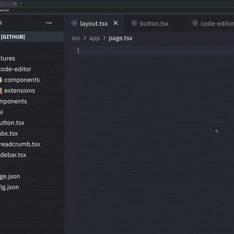Open the components folder with folder icon

coord(22,80)
